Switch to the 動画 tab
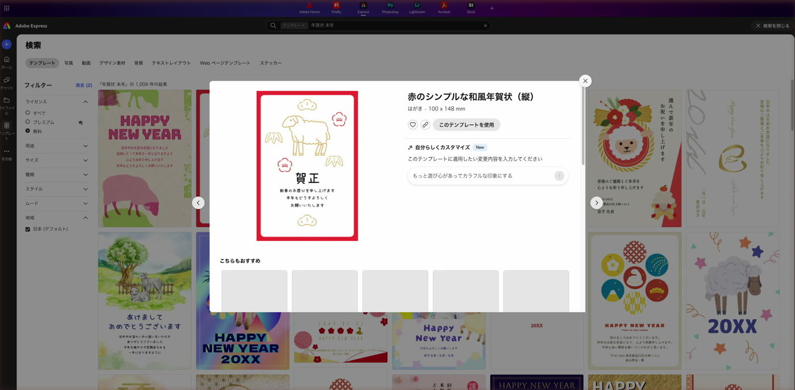This screenshot has height=390, width=795. pyautogui.click(x=86, y=63)
